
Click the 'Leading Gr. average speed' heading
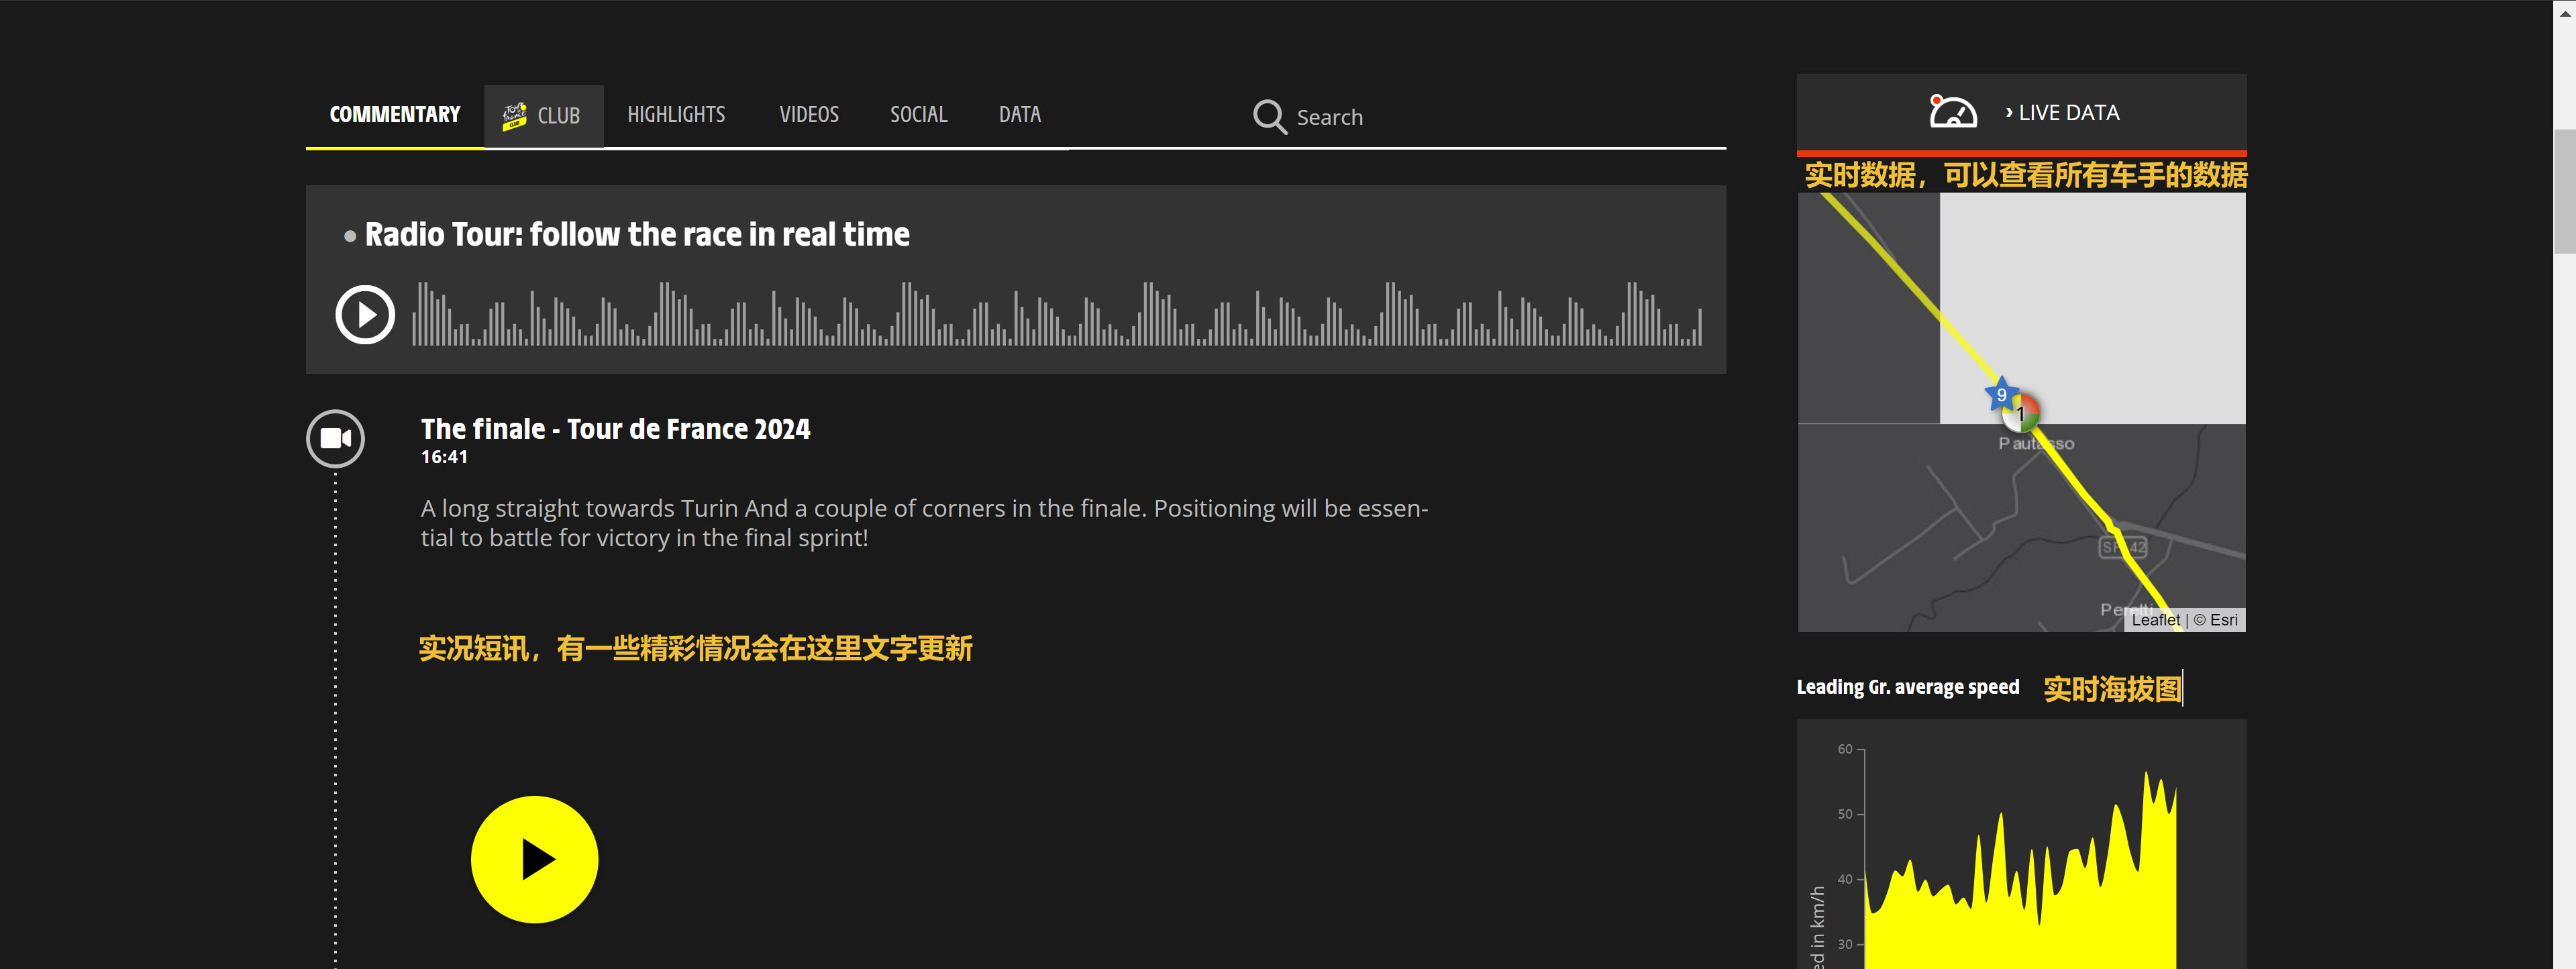[x=1907, y=687]
